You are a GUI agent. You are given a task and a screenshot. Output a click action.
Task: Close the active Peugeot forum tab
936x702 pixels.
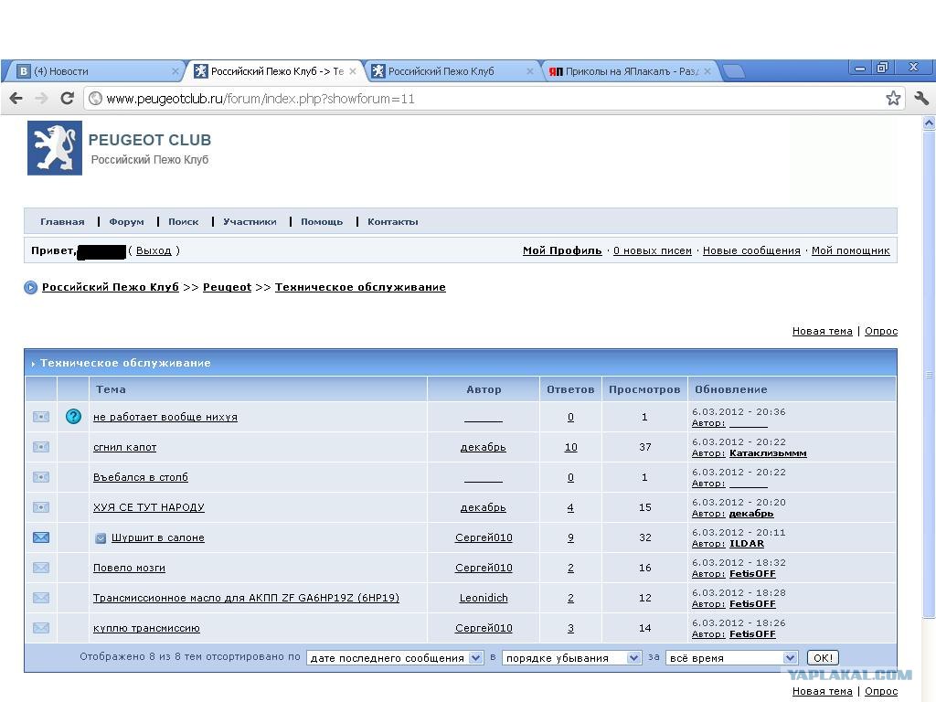[353, 71]
